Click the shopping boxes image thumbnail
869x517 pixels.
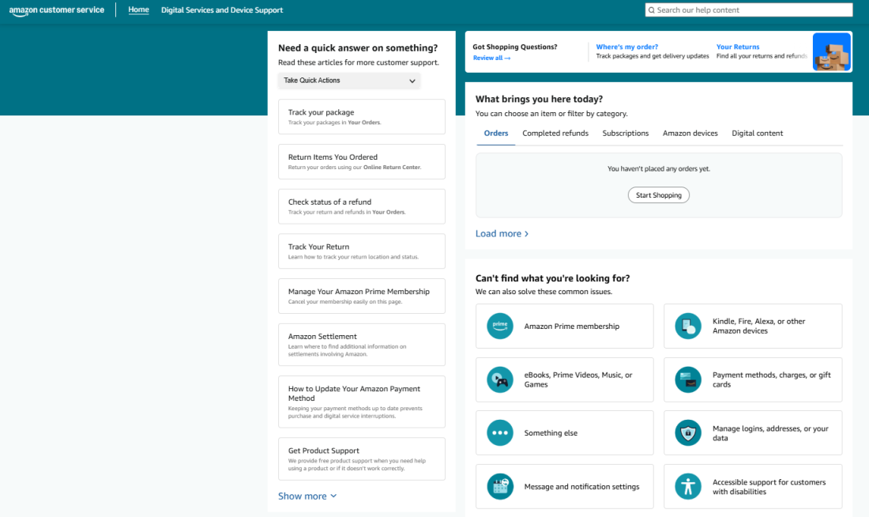coord(831,51)
